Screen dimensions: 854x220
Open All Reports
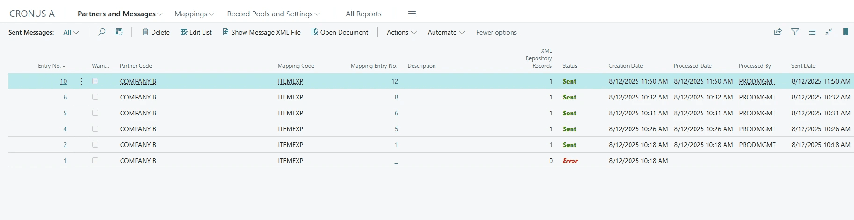(363, 14)
